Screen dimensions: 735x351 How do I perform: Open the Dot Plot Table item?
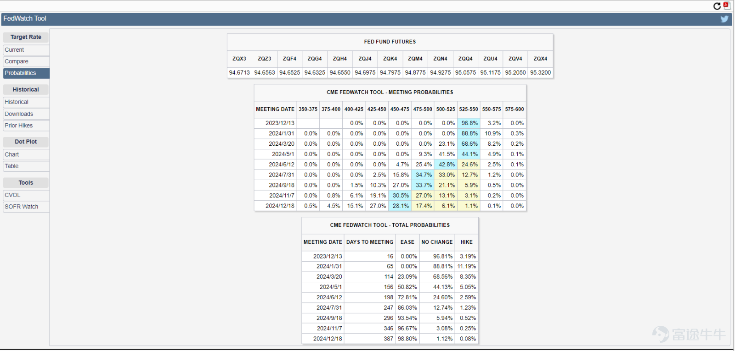point(26,166)
